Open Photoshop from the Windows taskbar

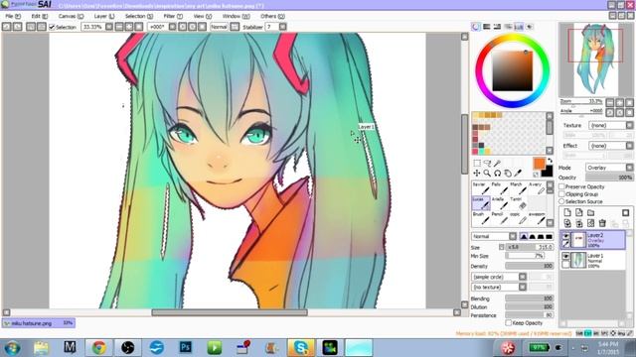pyautogui.click(x=185, y=347)
